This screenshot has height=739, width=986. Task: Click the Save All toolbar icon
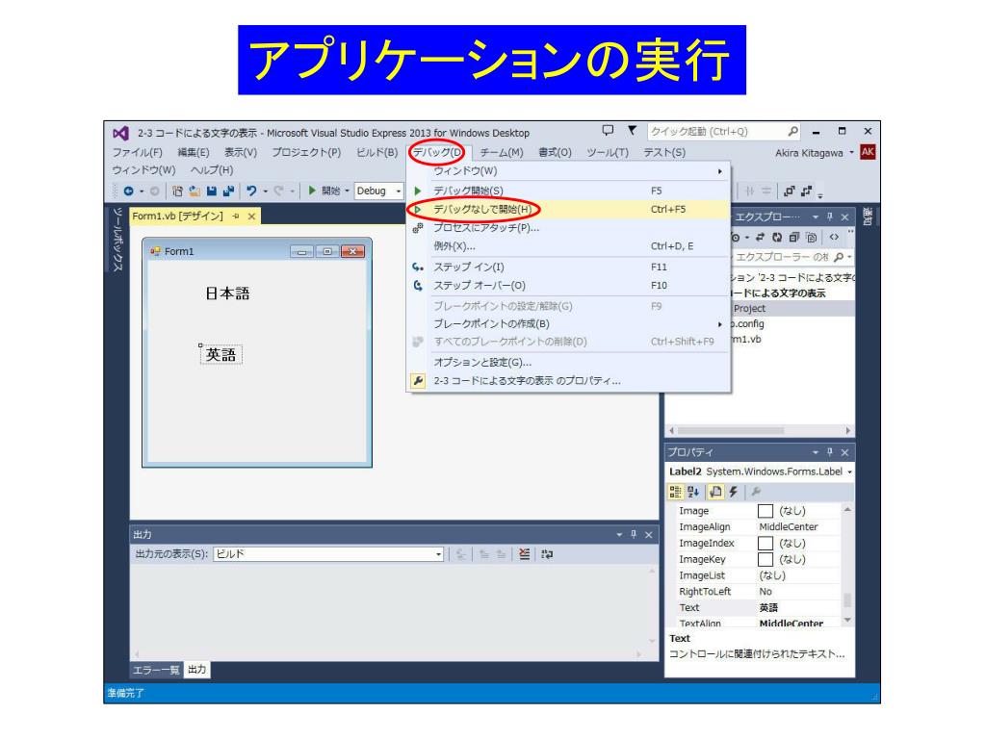coord(227,191)
